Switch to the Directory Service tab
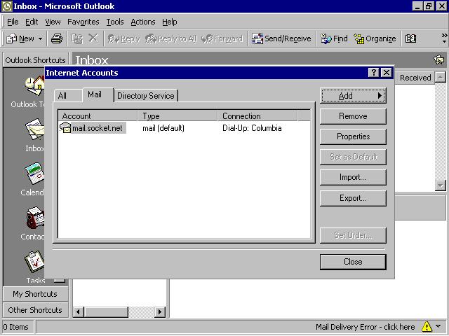Screen dimensions: 449x336 [x=146, y=95]
